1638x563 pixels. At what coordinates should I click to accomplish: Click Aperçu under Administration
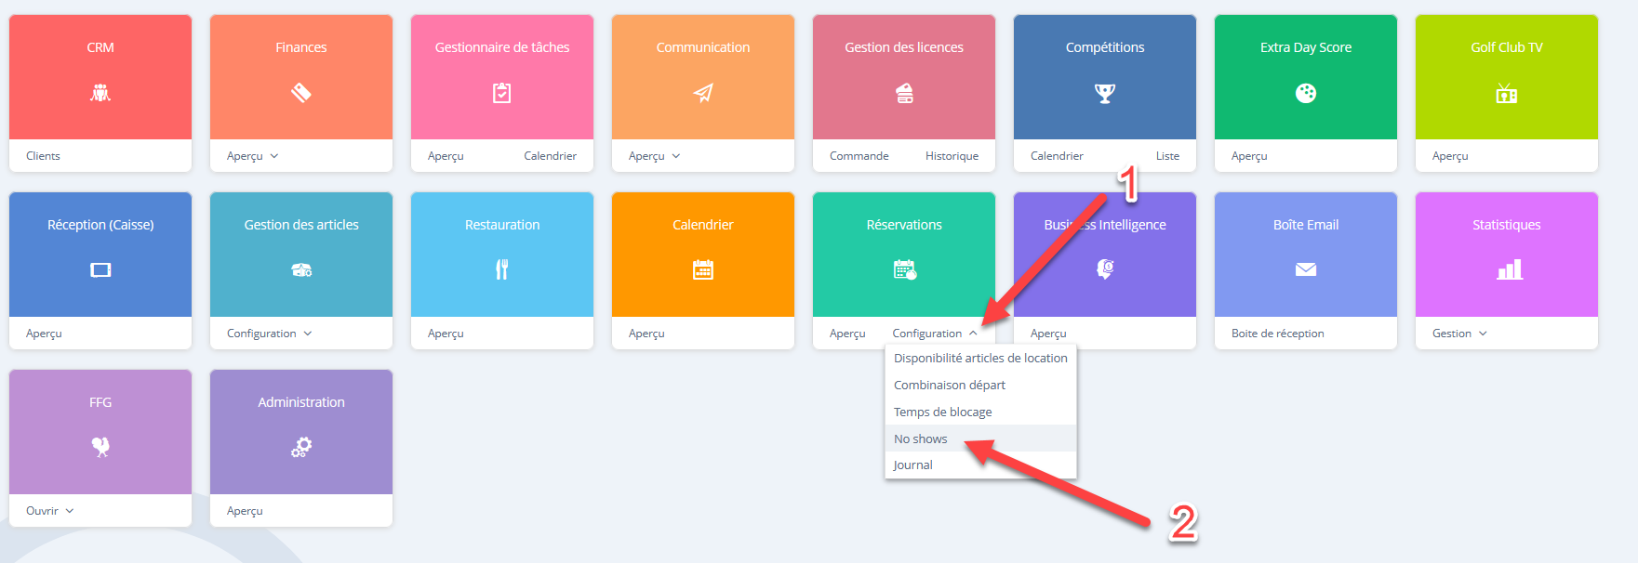click(245, 511)
